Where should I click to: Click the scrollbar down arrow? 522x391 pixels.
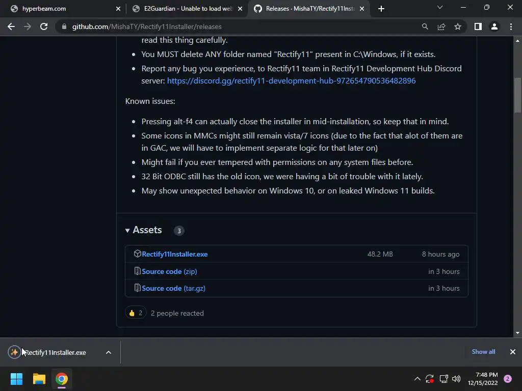(517, 333)
